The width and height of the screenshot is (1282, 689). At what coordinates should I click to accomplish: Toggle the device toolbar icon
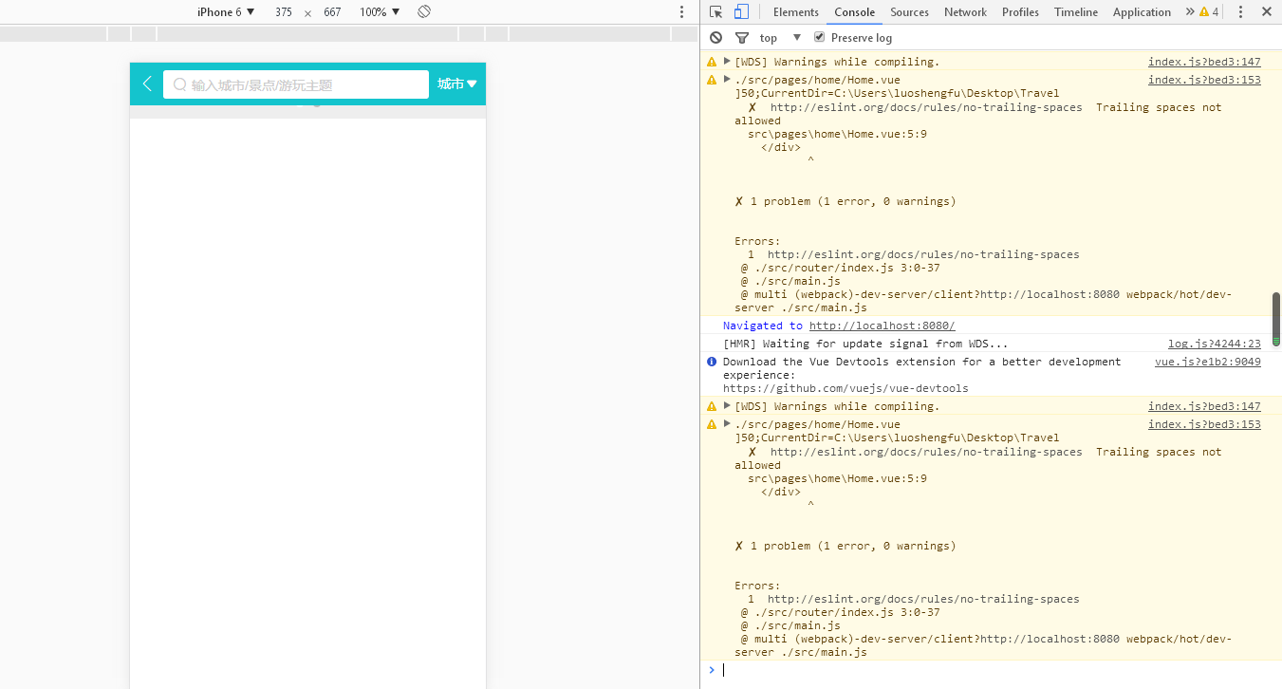click(741, 12)
